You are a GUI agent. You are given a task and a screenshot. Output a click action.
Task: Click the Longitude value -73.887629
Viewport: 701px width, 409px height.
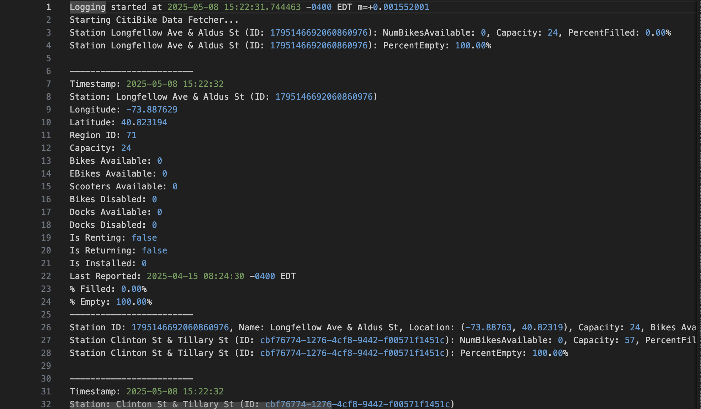point(152,110)
